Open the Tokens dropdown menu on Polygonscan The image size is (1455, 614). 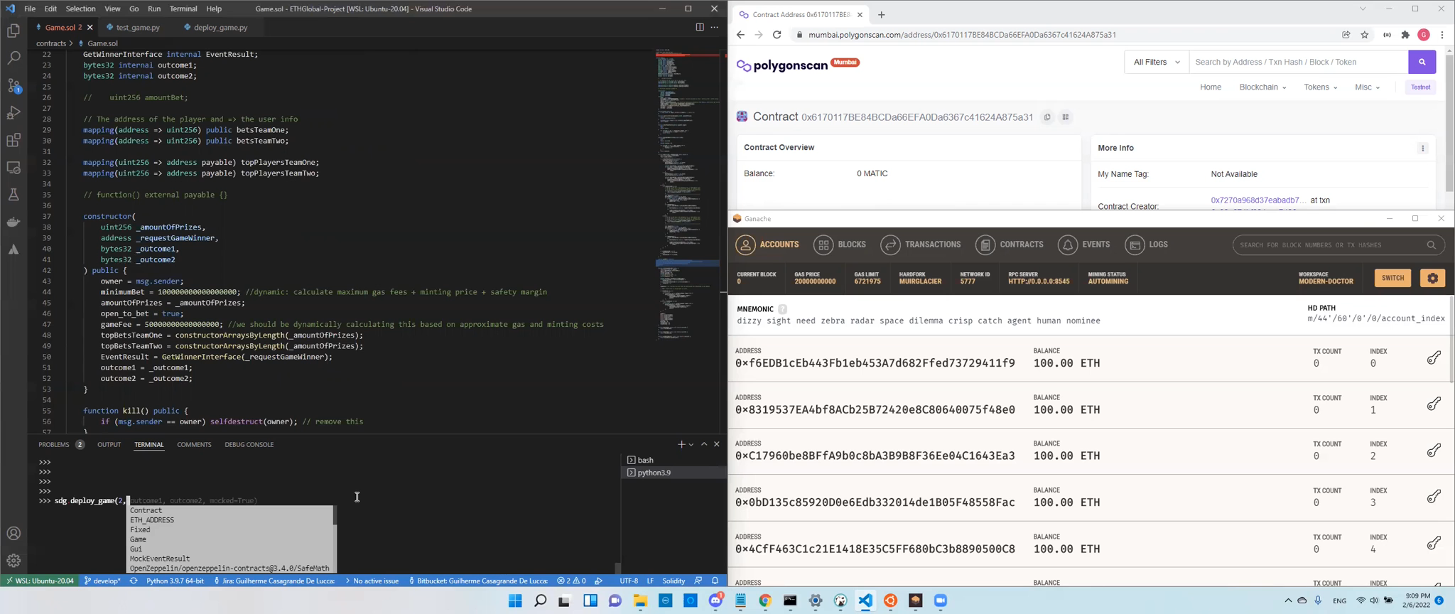[x=1321, y=87]
